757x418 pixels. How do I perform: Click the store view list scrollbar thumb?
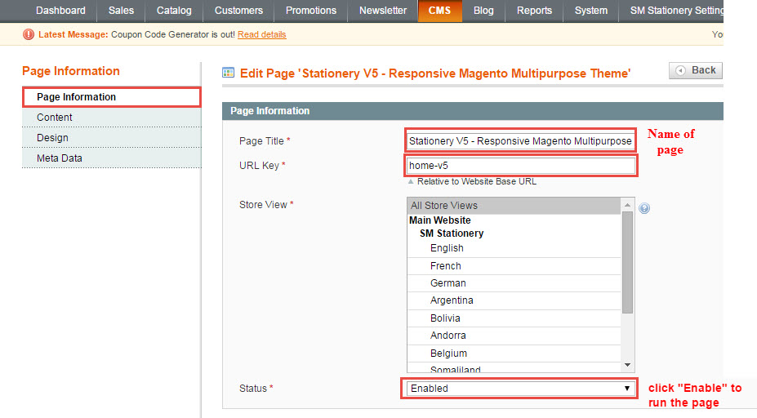(627, 263)
